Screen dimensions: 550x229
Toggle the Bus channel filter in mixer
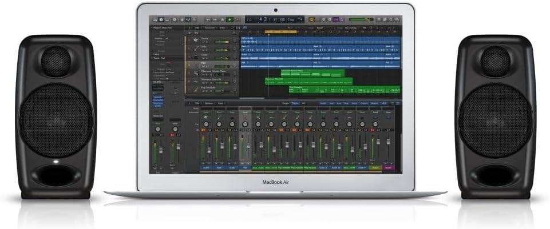coord(346,103)
